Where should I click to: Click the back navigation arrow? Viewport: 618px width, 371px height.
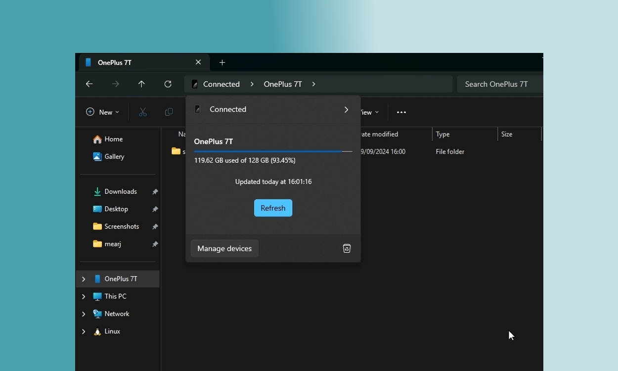[x=89, y=84]
